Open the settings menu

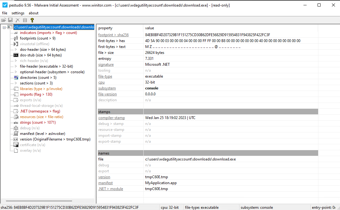pyautogui.click(x=18, y=13)
